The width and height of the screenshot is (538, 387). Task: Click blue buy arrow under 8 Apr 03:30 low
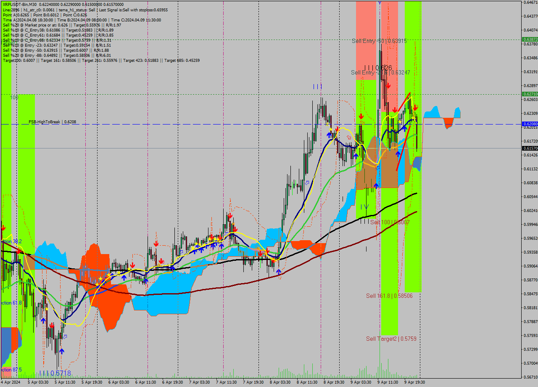point(279,272)
